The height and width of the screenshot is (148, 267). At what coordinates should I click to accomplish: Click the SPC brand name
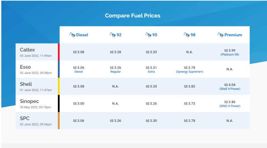[22, 119]
